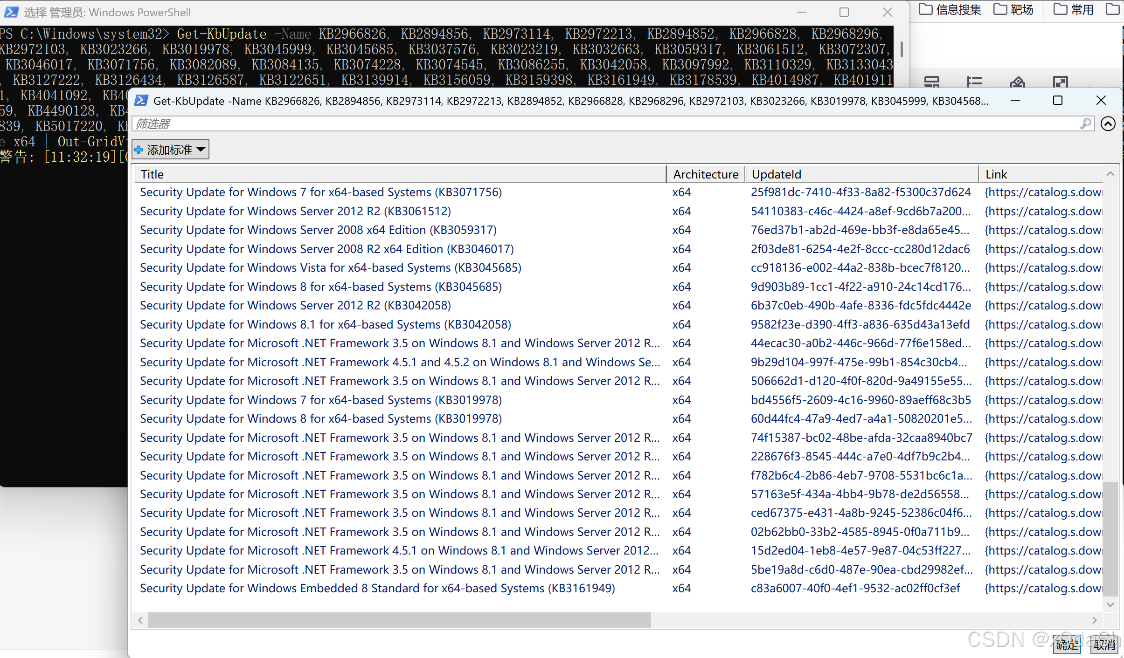The height and width of the screenshot is (658, 1124).
Task: Click the Link cell in the KB3071756 row
Action: pyautogui.click(x=1043, y=192)
